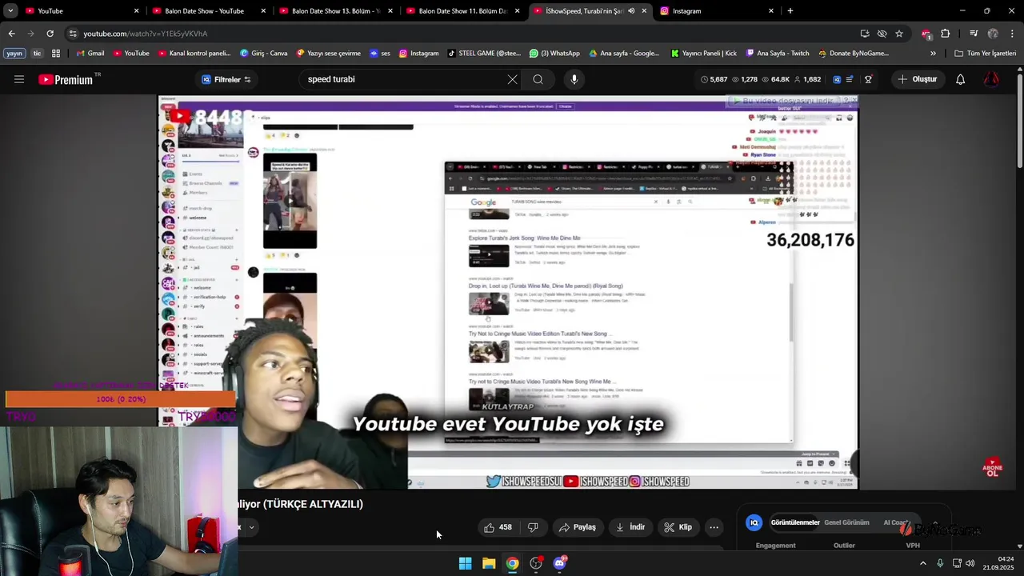Open the Filtreler filter button
The image size is (1024, 576).
point(226,79)
